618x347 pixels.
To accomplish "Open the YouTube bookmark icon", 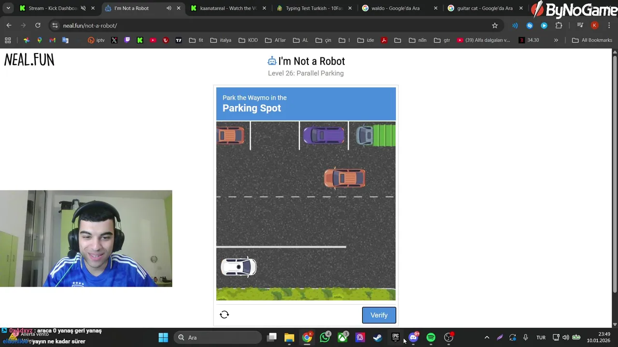I will tap(153, 40).
